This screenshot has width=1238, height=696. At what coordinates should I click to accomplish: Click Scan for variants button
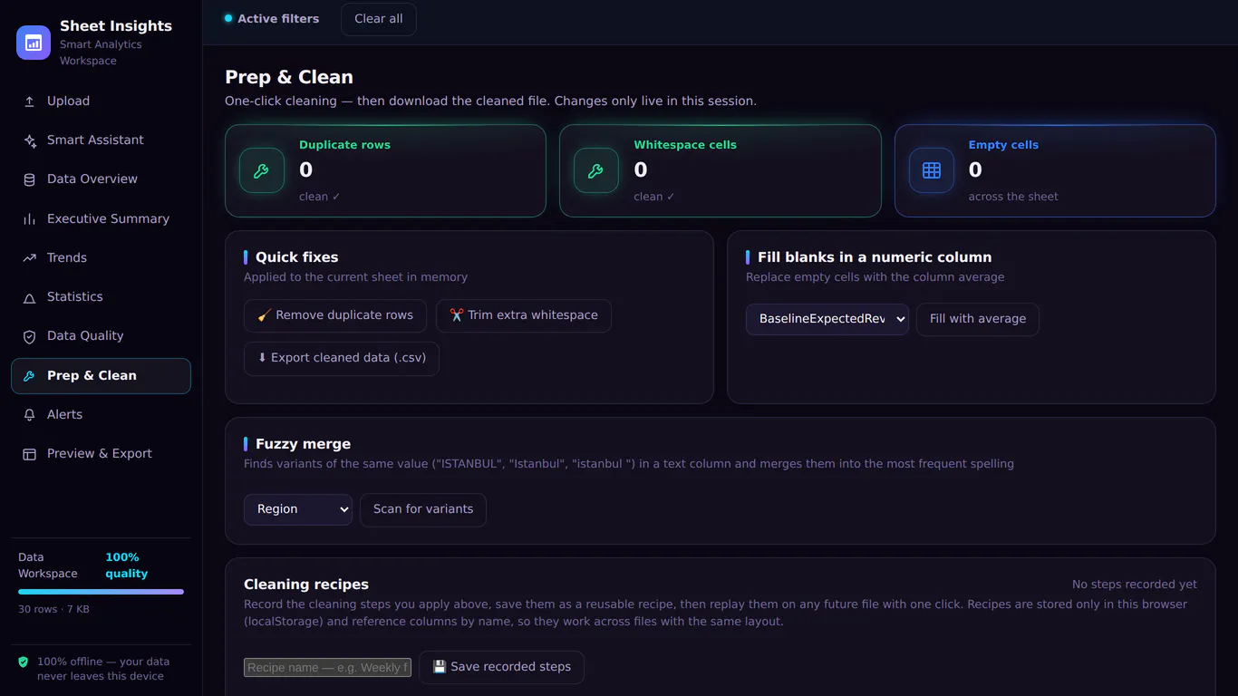pos(423,510)
